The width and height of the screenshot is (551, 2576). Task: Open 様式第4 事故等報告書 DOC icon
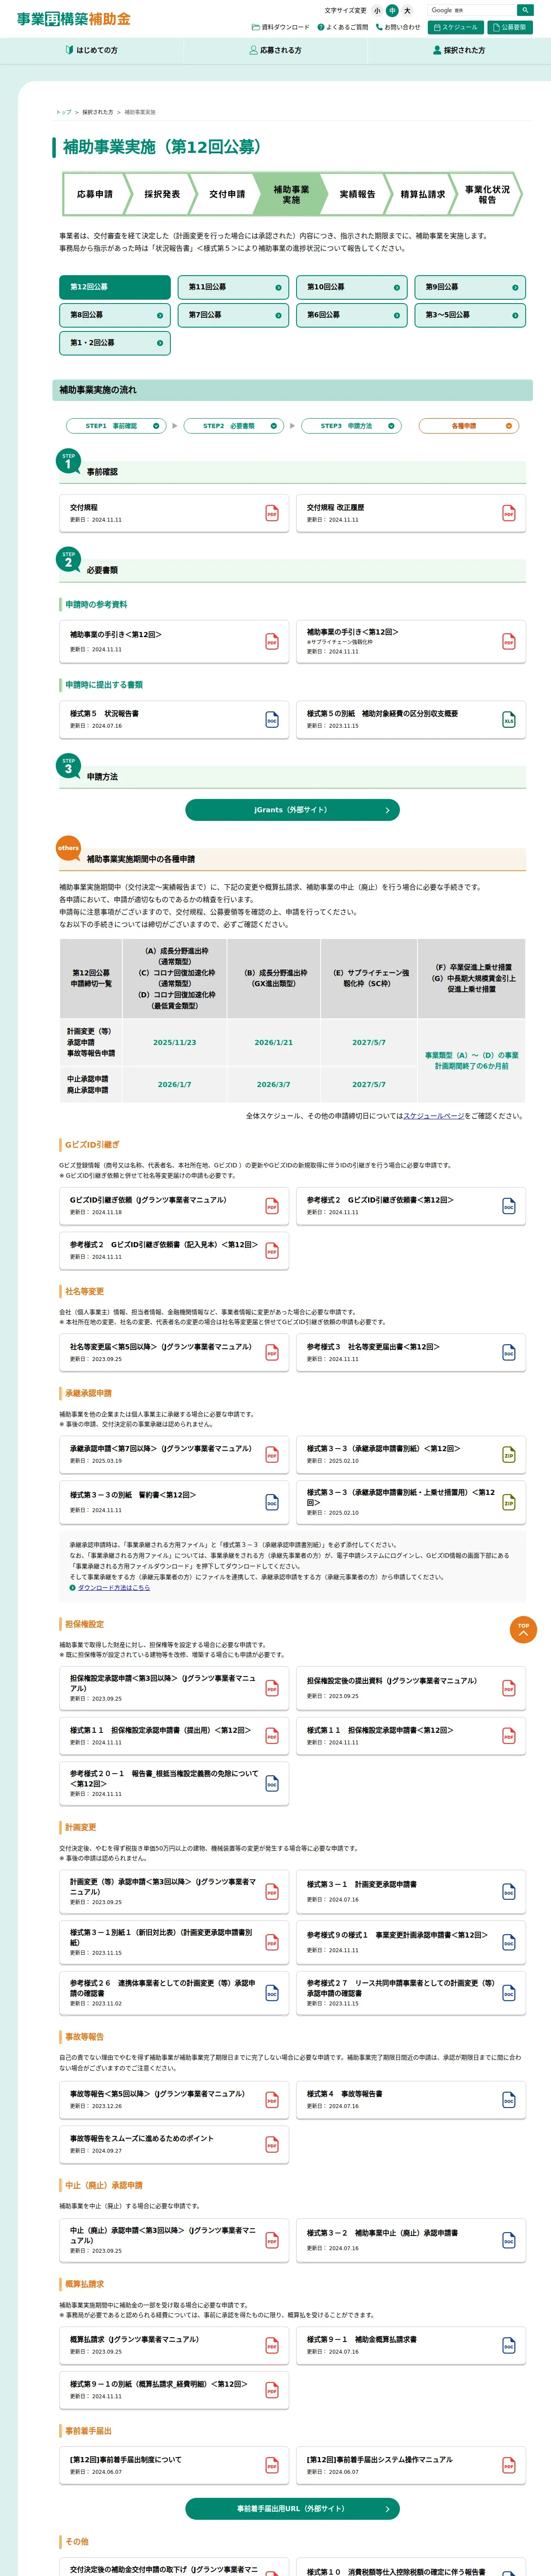(508, 2100)
